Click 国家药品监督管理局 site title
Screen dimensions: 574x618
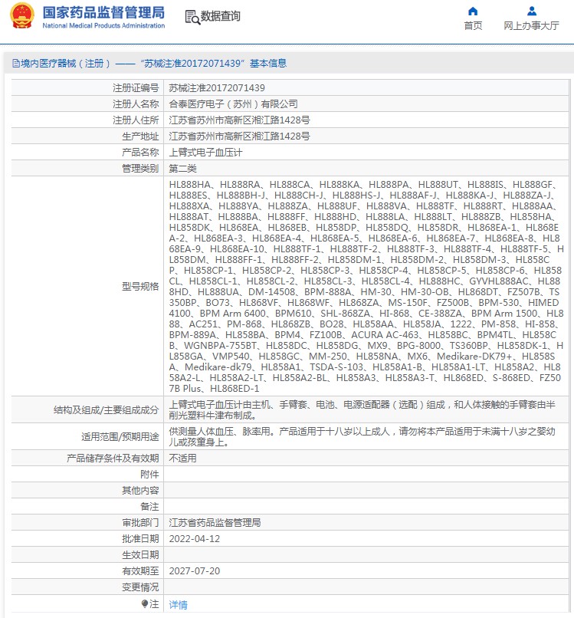click(103, 12)
